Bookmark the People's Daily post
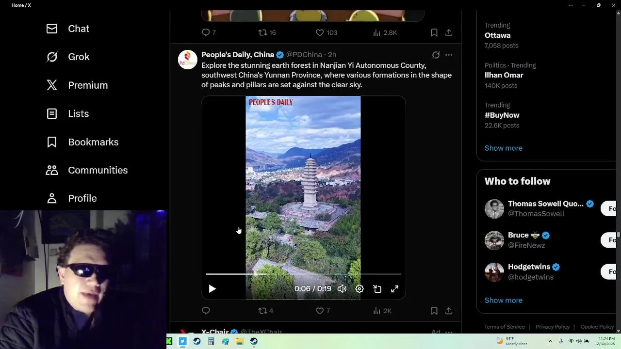The width and height of the screenshot is (621, 349). click(x=434, y=311)
